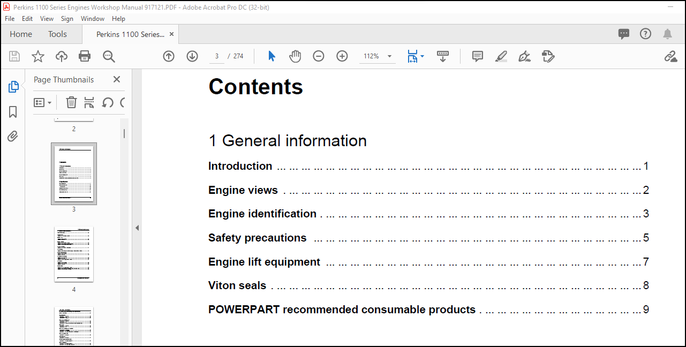Go to next page arrow

[192, 56]
